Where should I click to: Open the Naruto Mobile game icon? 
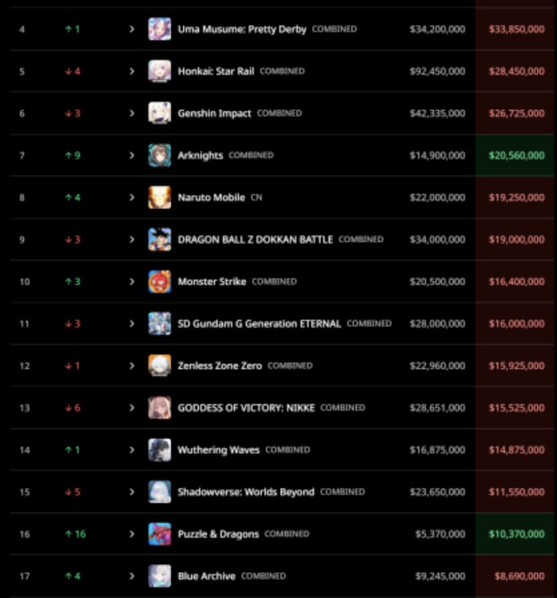[x=160, y=197]
